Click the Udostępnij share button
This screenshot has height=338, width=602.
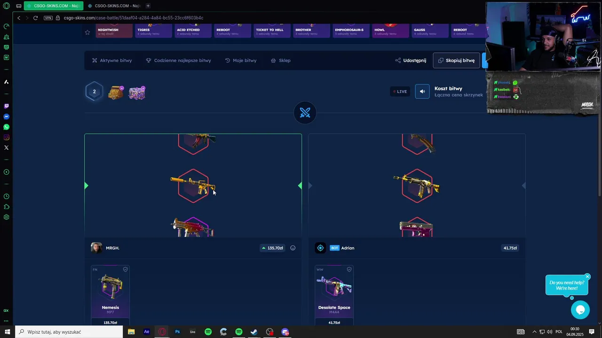[411, 61]
